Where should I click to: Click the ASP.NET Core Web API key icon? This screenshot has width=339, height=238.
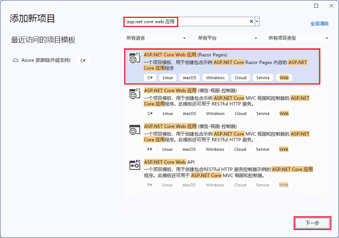click(x=134, y=165)
